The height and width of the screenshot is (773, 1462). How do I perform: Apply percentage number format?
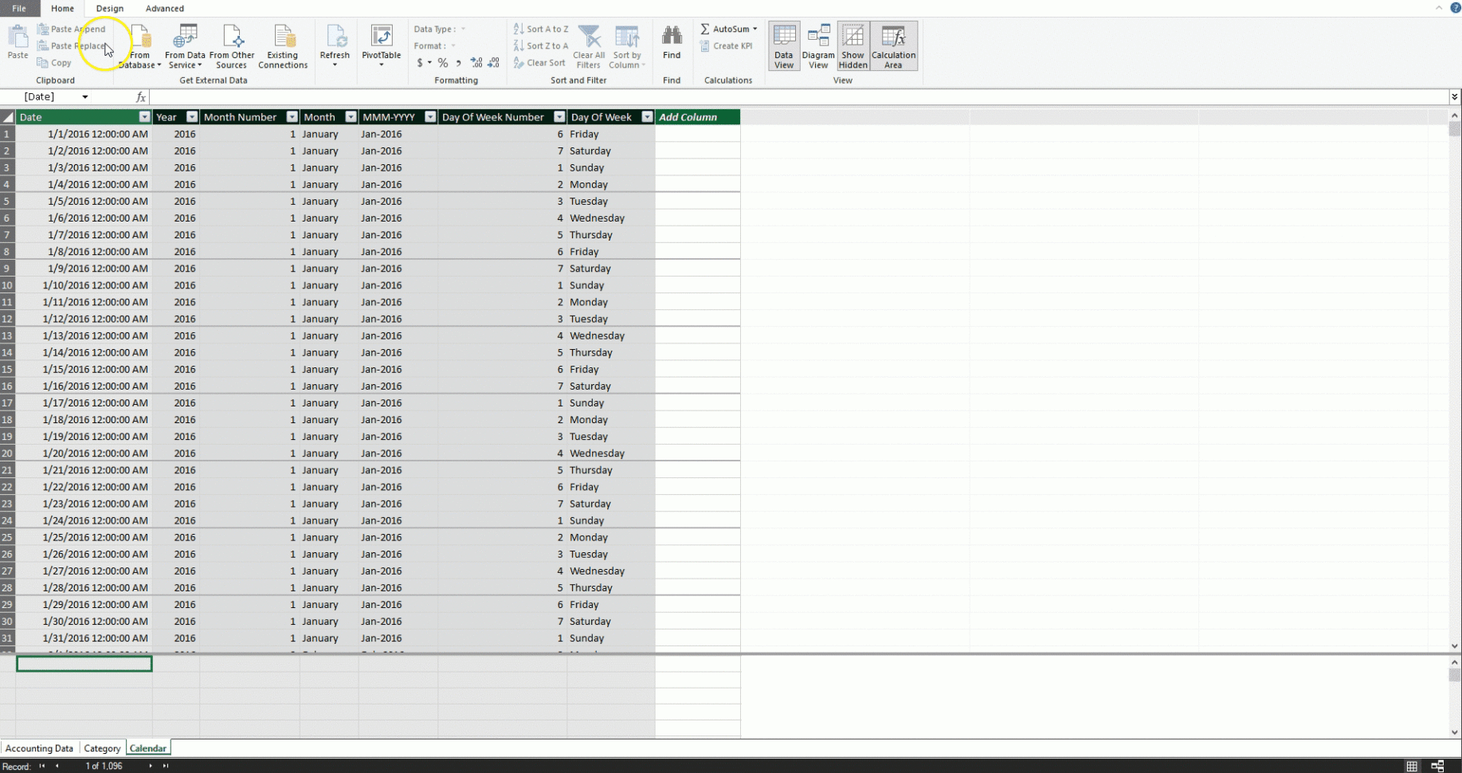point(443,62)
